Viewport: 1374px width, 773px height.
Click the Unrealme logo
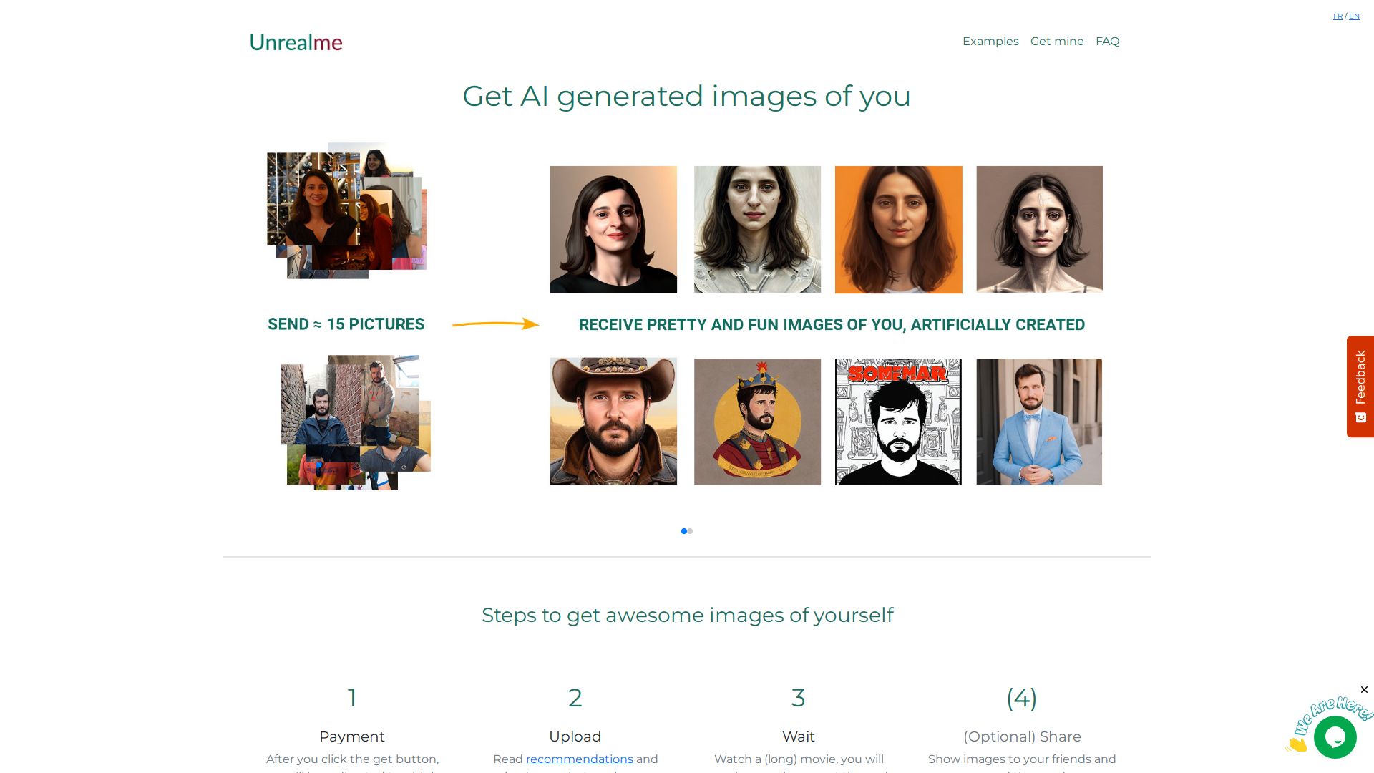click(296, 42)
